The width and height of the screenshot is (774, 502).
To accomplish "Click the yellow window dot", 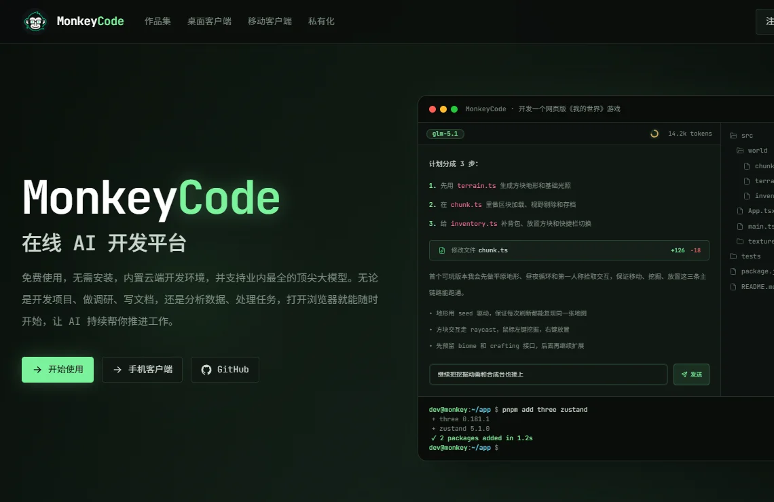I will pyautogui.click(x=443, y=109).
